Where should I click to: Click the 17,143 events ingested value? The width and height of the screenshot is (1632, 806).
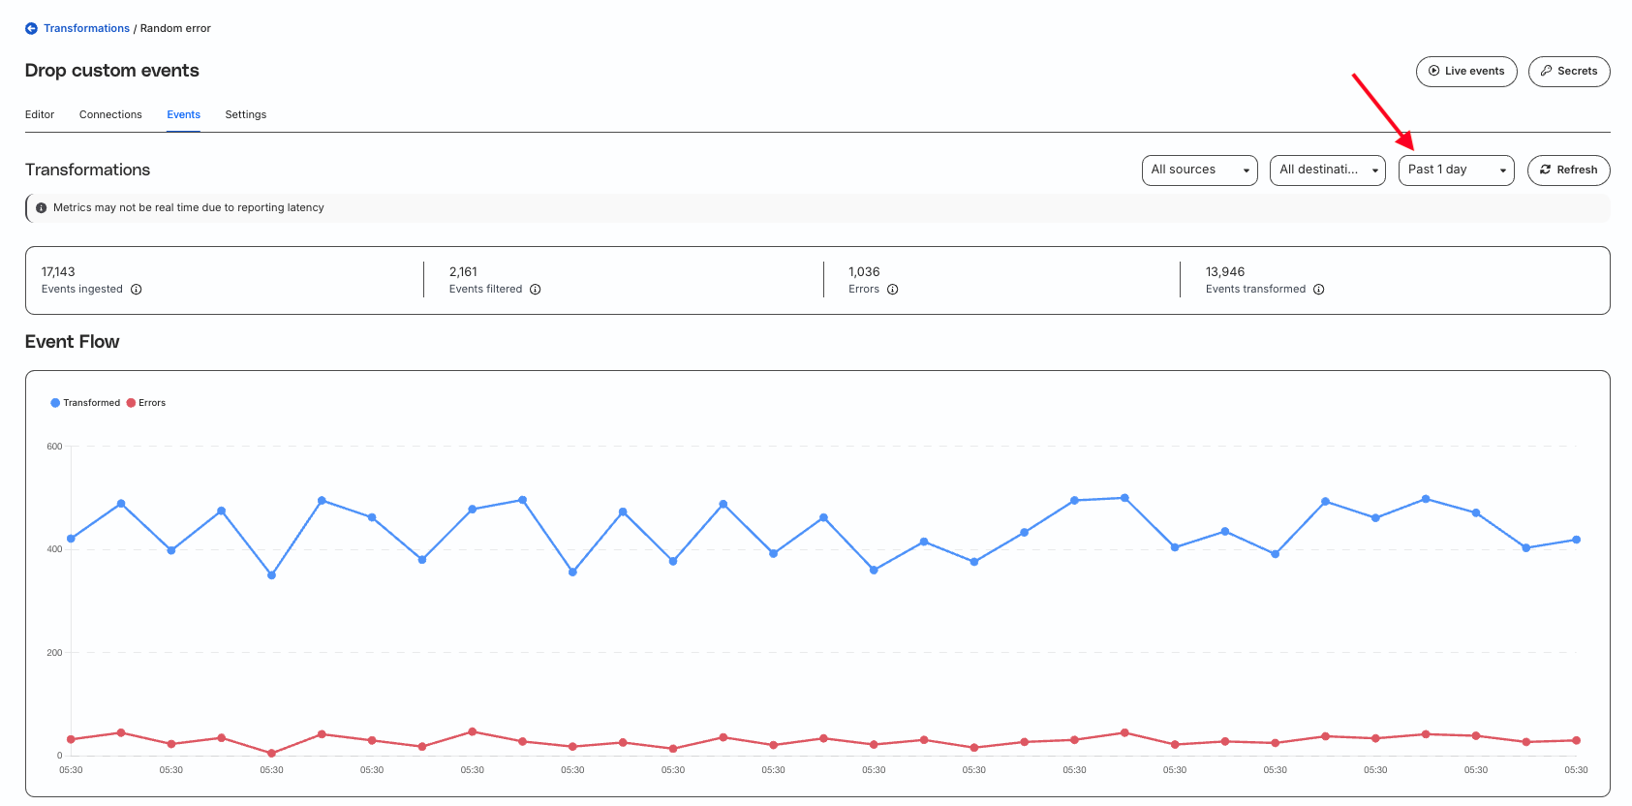(x=58, y=272)
